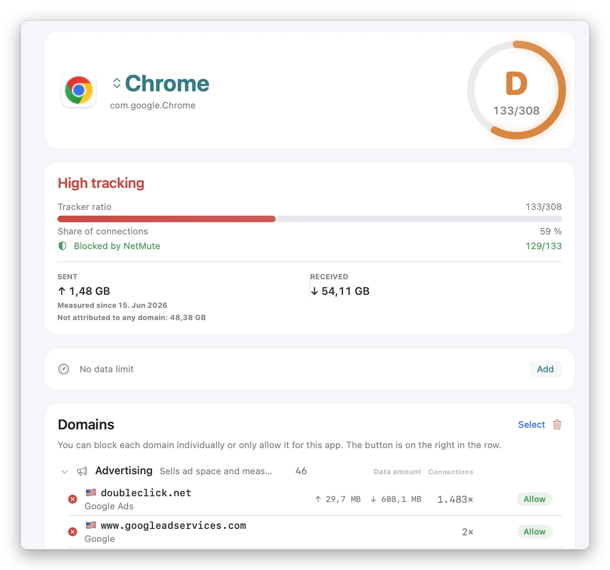Click the D grade score ring
610x570 pixels.
(516, 90)
